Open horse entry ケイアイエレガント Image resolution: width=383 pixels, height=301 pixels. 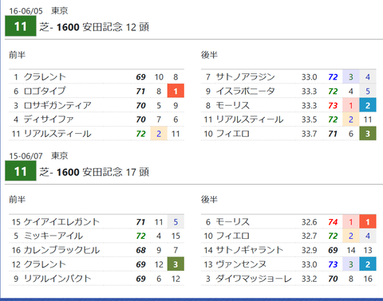point(61,221)
